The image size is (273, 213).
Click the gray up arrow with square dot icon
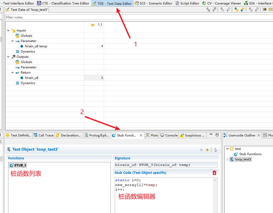click(x=257, y=9)
